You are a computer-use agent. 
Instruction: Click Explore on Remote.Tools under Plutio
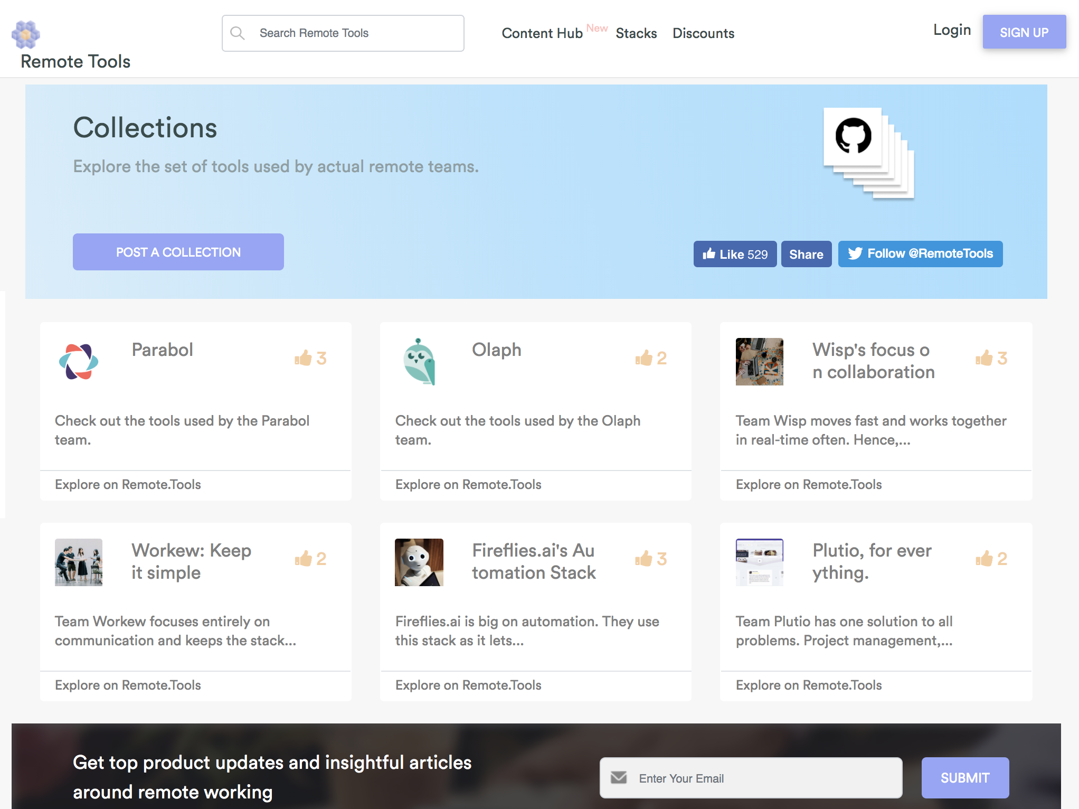click(x=809, y=685)
